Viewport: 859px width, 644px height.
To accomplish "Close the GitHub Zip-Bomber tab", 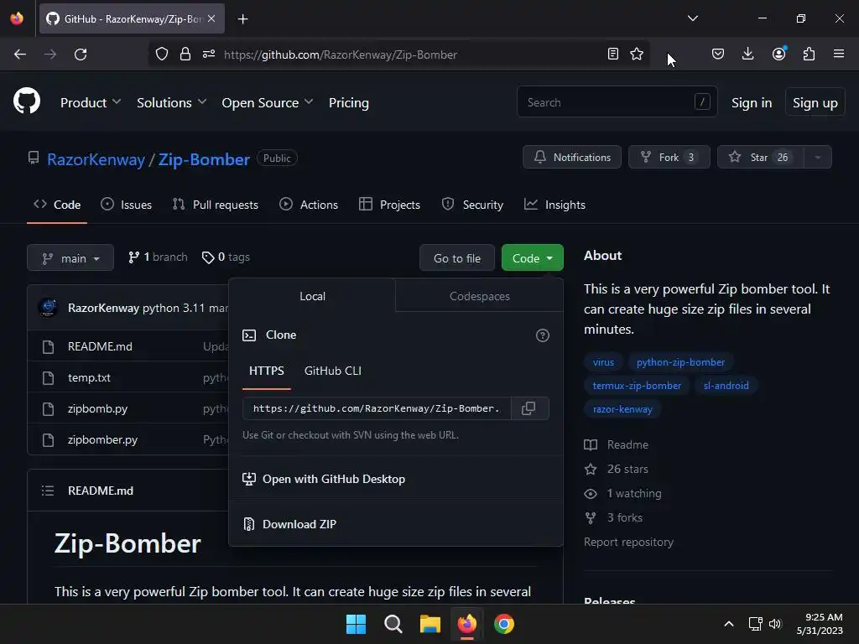I will (x=211, y=18).
